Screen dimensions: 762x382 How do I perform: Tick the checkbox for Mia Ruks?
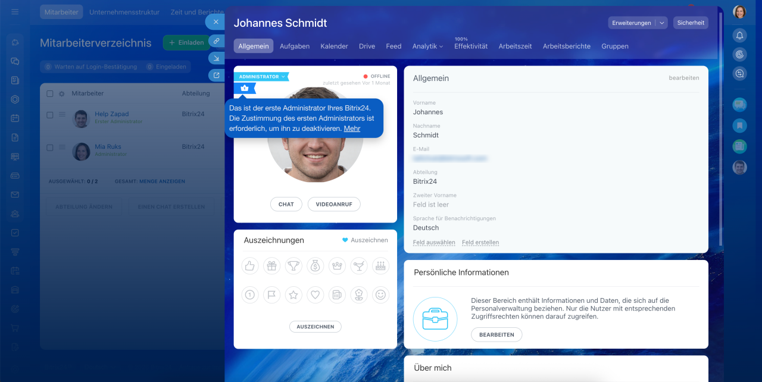pyautogui.click(x=50, y=148)
